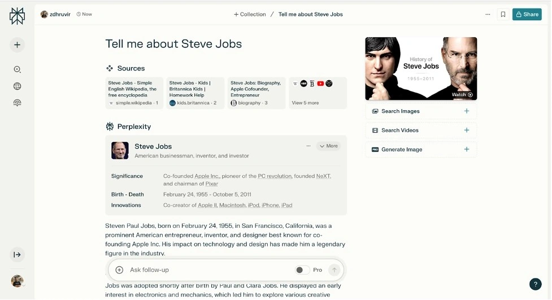Click the Ask follow-up input field
552x300 pixels.
(209, 270)
